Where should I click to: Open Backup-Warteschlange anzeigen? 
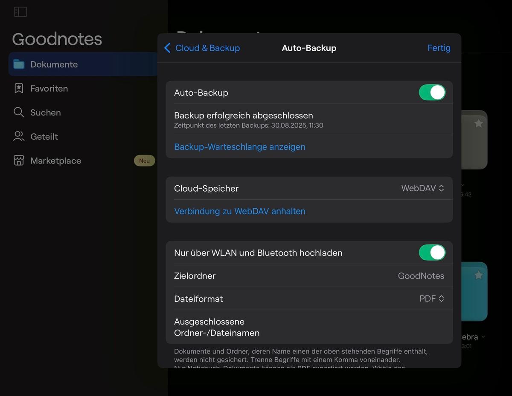pyautogui.click(x=240, y=147)
